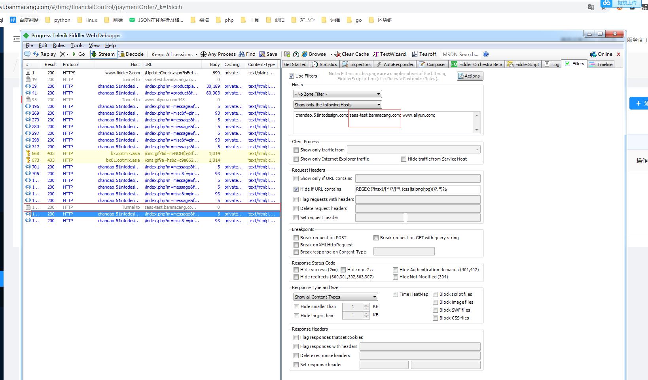Screen dimensions: 648x380
Task: Enable Show only traffic from checkbox
Action: [x=296, y=150]
